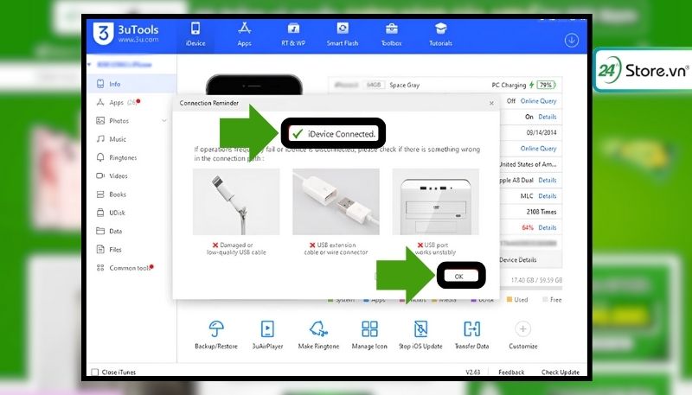The image size is (692, 395).
Task: Click OK in Connection Reminder dialog
Action: pos(459,277)
